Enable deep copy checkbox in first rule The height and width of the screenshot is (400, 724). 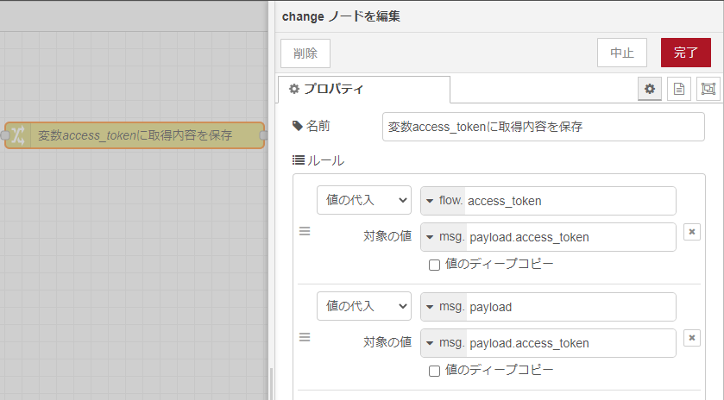434,265
